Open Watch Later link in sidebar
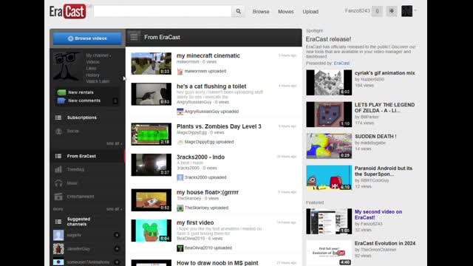This screenshot has height=266, width=473. [x=98, y=81]
